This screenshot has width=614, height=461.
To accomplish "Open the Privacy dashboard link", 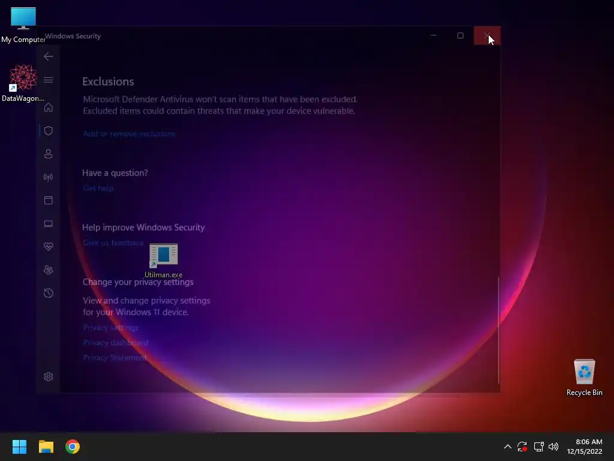I will 116,343.
